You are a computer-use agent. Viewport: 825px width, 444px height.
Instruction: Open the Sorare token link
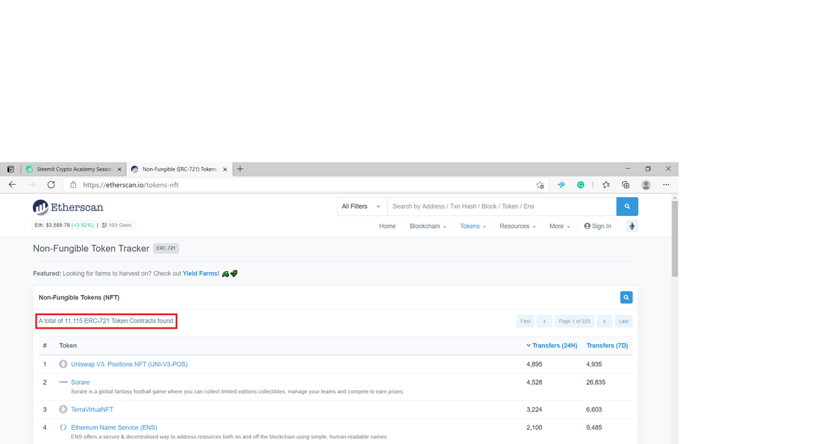point(80,382)
